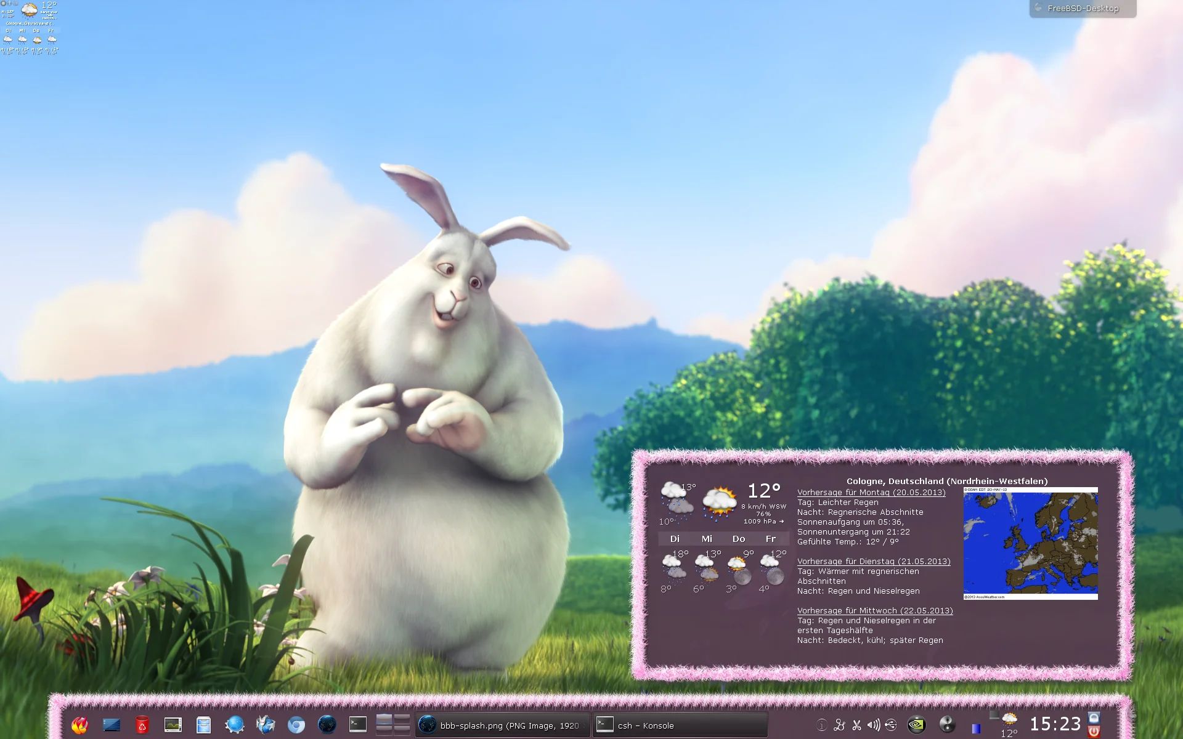Click Friday's 12° forecast icon
This screenshot has height=739, width=1183.
tap(772, 570)
